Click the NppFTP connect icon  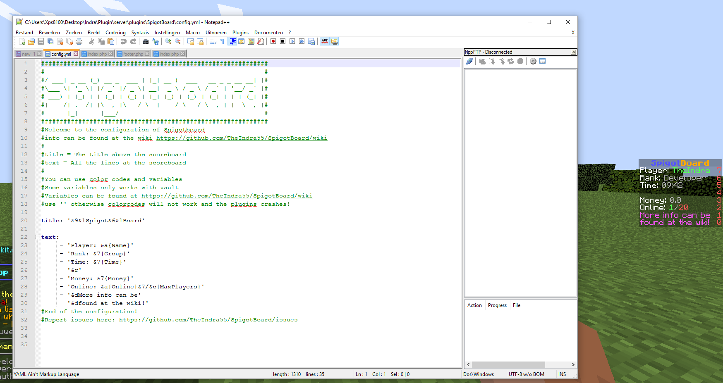[469, 61]
